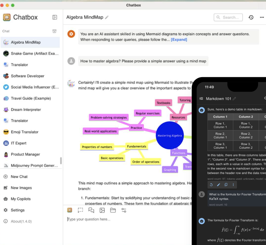Screen dimensions: 266x245
Task: Click the Mastering Algebra center node
Action: click(170, 135)
